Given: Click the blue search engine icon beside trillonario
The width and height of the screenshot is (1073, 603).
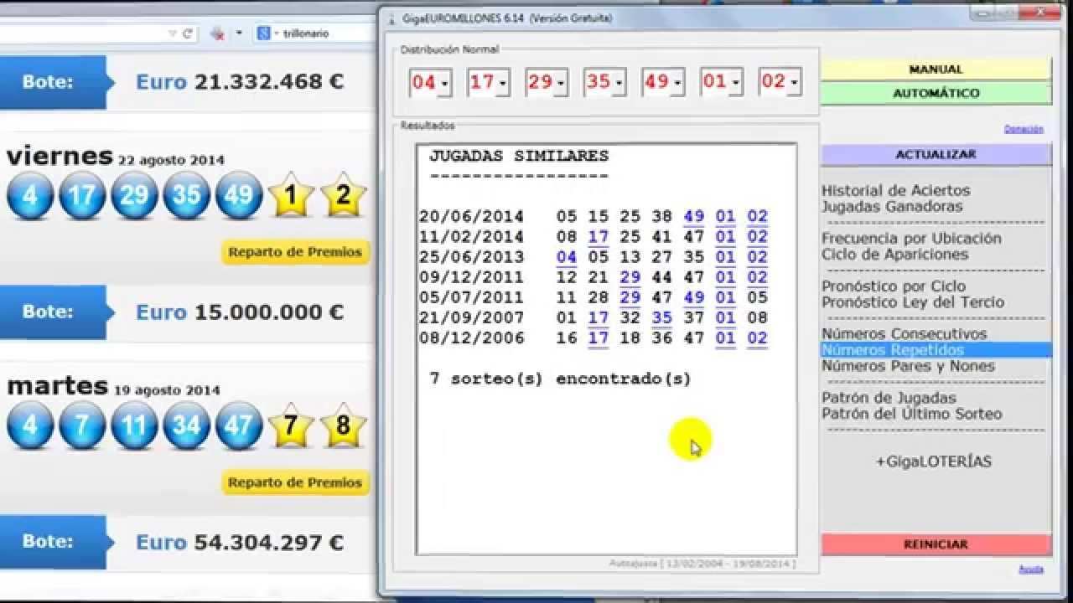Looking at the screenshot, I should point(263,33).
